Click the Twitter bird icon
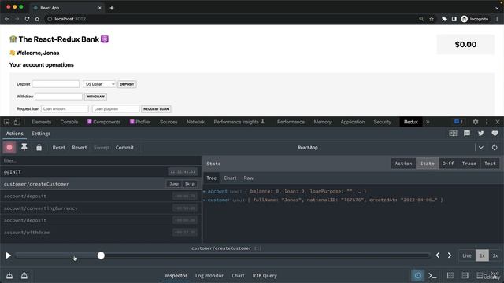The width and height of the screenshot is (504, 283). point(480,133)
